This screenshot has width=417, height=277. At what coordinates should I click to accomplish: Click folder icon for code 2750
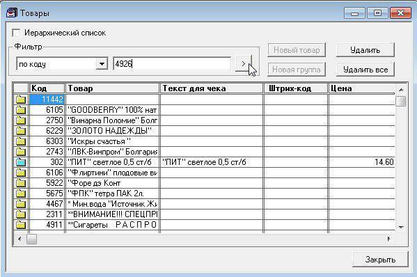[x=21, y=120]
